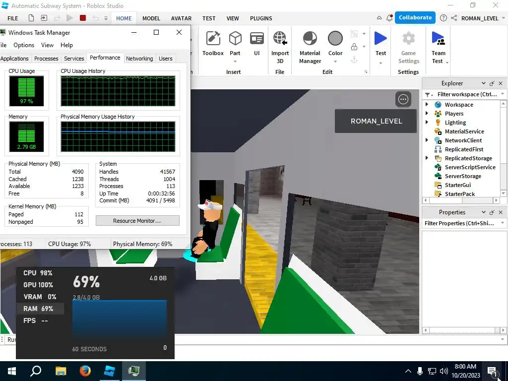The image size is (508, 381).
Task: Select MaterialService in Explorer
Action: coord(464,131)
